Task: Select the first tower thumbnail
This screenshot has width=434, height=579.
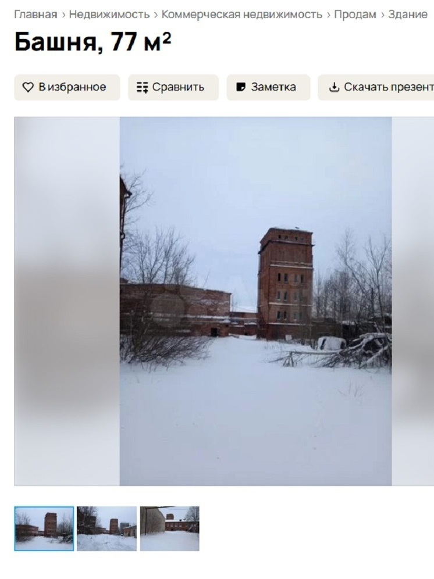Action: [44, 528]
